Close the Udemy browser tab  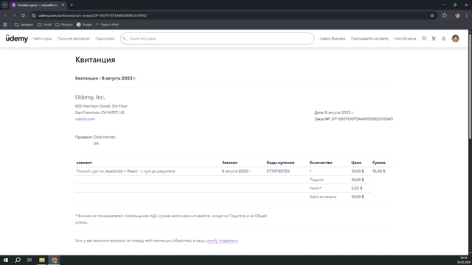63,5
